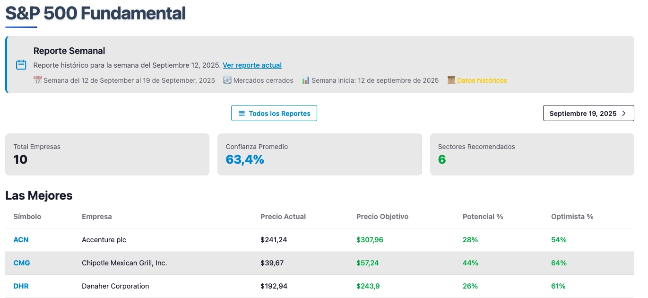The image size is (648, 298).
Task: Click the bar chart icon before 'Semana inicia'
Action: (306, 80)
